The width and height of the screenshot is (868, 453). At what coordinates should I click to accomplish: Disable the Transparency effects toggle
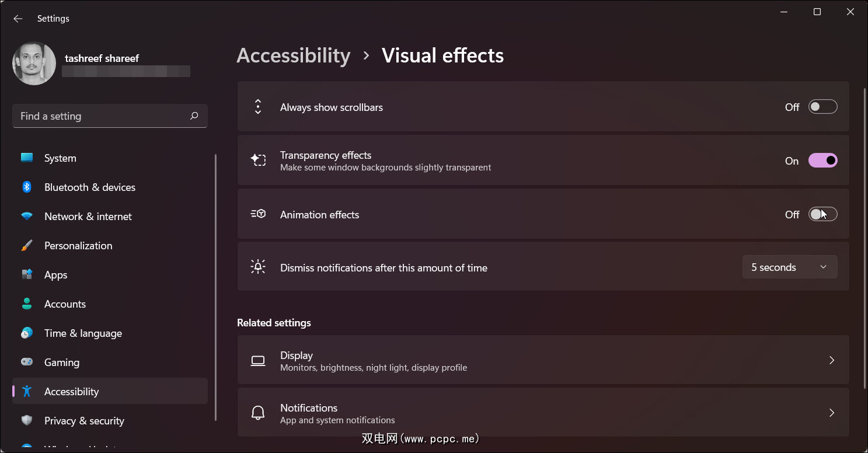point(822,161)
